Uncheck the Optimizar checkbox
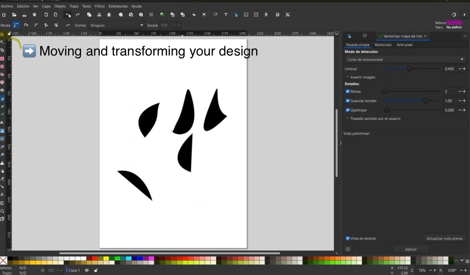 (x=348, y=110)
